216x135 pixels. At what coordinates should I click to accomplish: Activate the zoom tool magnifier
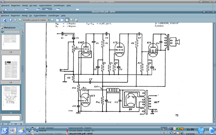[72, 20]
